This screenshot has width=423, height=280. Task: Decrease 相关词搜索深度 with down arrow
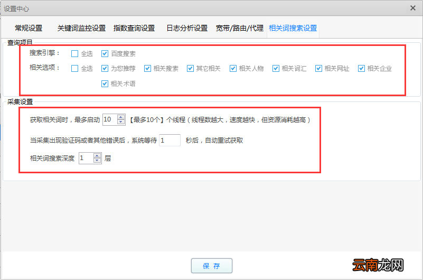[x=97, y=161]
